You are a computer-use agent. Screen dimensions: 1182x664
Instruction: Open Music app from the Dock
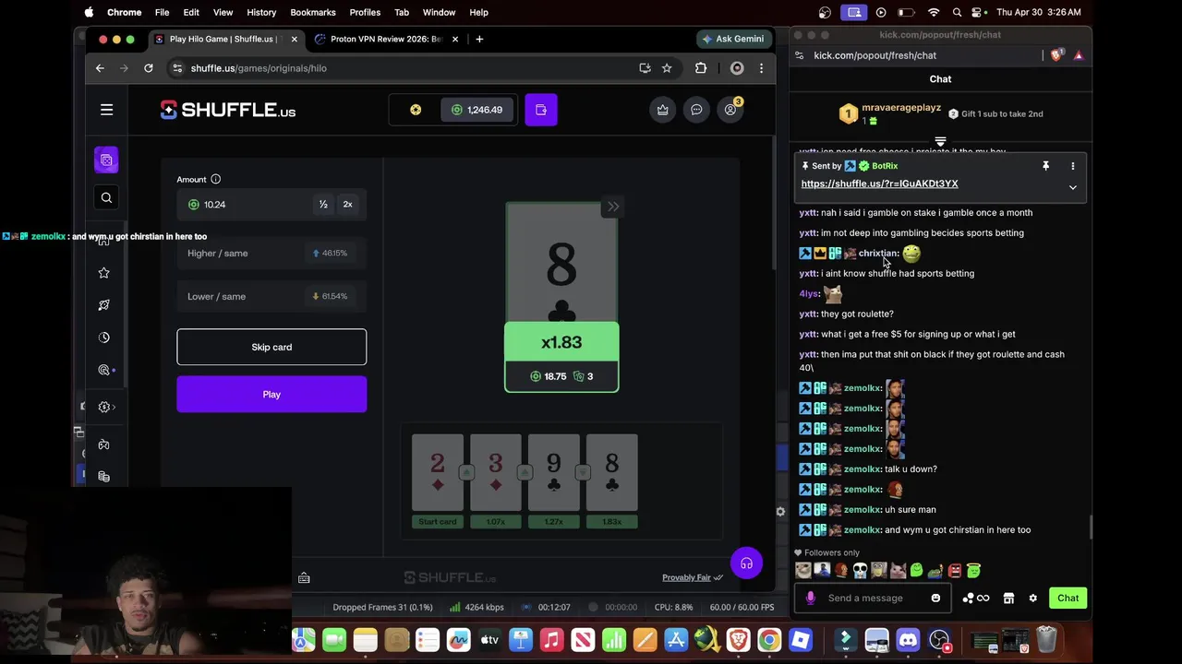(551, 640)
